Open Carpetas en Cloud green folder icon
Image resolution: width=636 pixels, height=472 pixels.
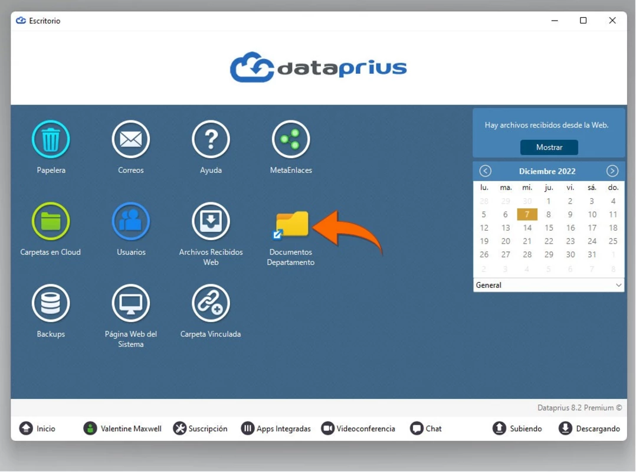click(51, 221)
